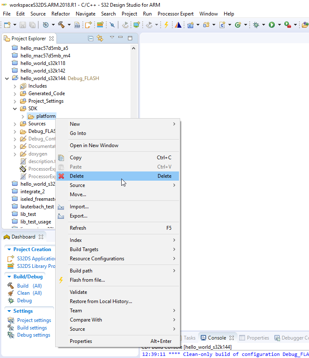
Task: Click the hammer Build toolbar icon
Action: tap(61, 25)
